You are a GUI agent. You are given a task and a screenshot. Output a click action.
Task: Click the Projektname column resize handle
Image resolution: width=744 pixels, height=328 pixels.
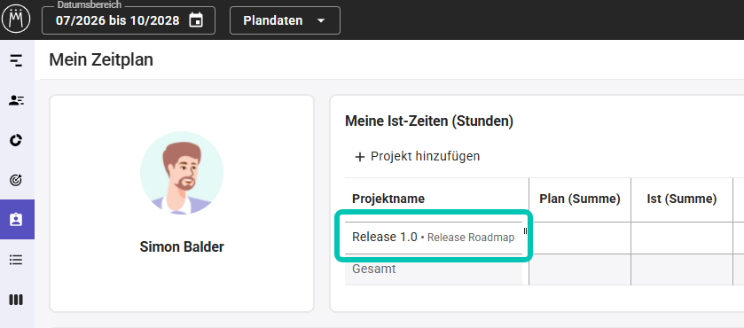pos(525,231)
